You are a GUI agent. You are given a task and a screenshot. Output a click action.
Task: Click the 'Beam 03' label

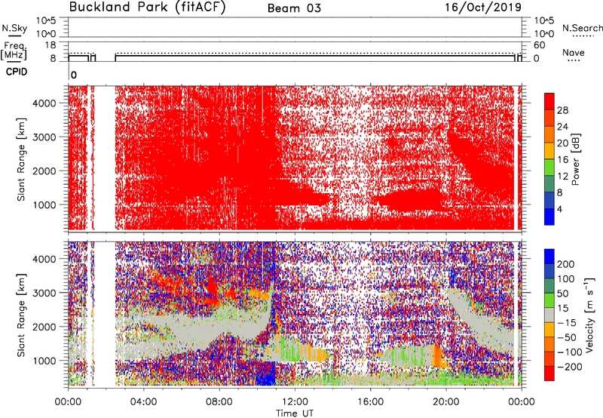(x=294, y=8)
